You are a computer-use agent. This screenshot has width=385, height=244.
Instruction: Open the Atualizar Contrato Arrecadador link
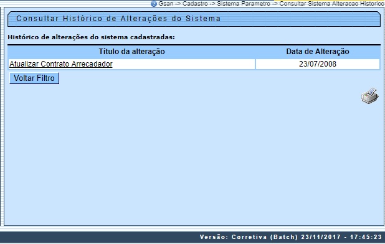(61, 64)
